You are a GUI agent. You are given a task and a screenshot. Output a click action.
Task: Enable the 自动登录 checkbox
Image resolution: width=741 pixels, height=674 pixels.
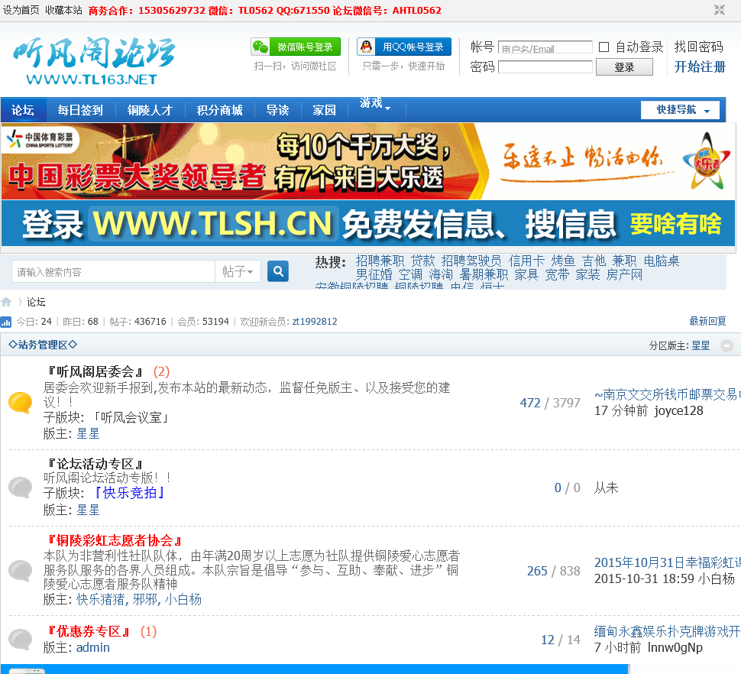pos(603,47)
